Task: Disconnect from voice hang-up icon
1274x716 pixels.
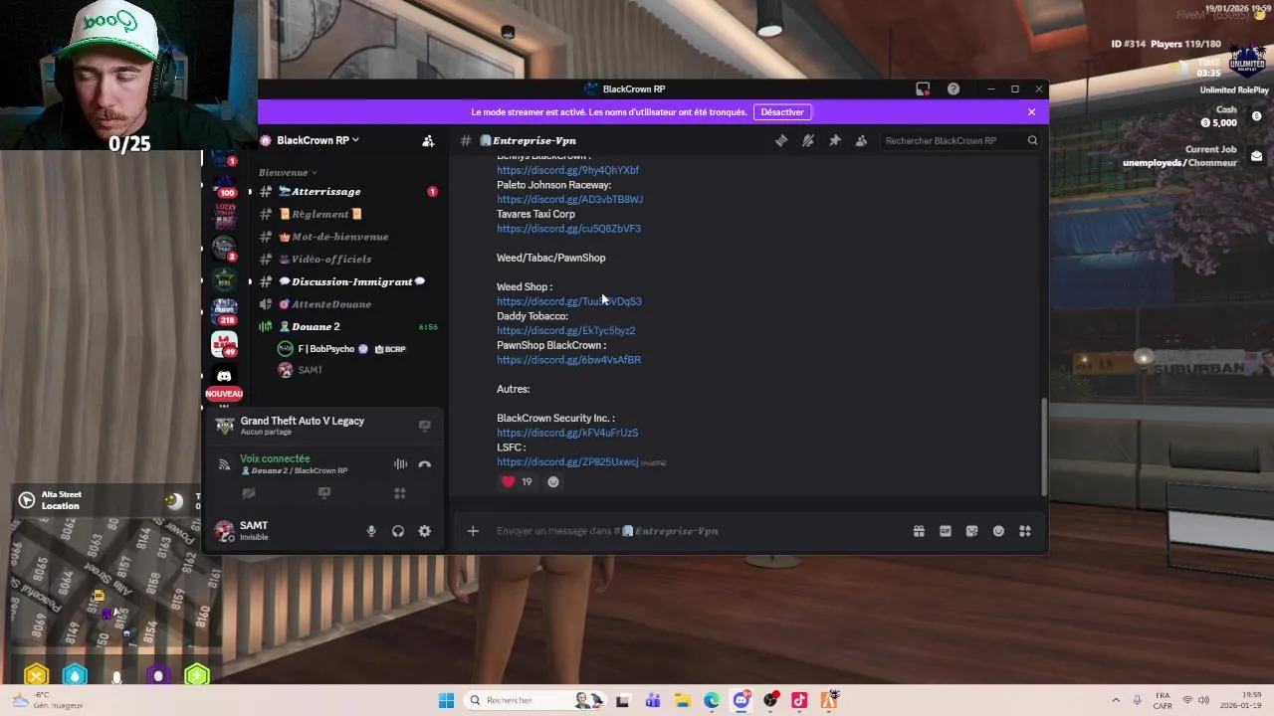Action: point(425,464)
